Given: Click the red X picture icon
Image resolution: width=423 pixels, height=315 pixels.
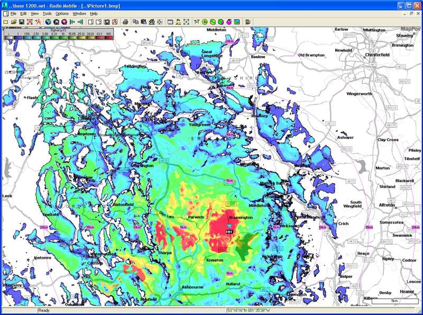Looking at the screenshot, I should tap(115, 22).
